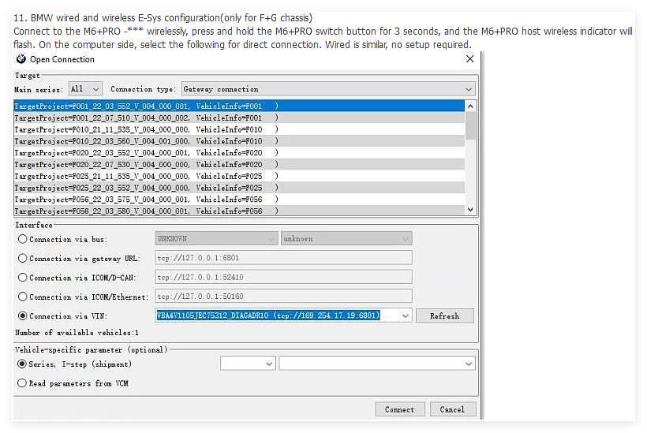This screenshot has height=433, width=647.
Task: Click the Open Connection globe icon
Action: click(21, 59)
